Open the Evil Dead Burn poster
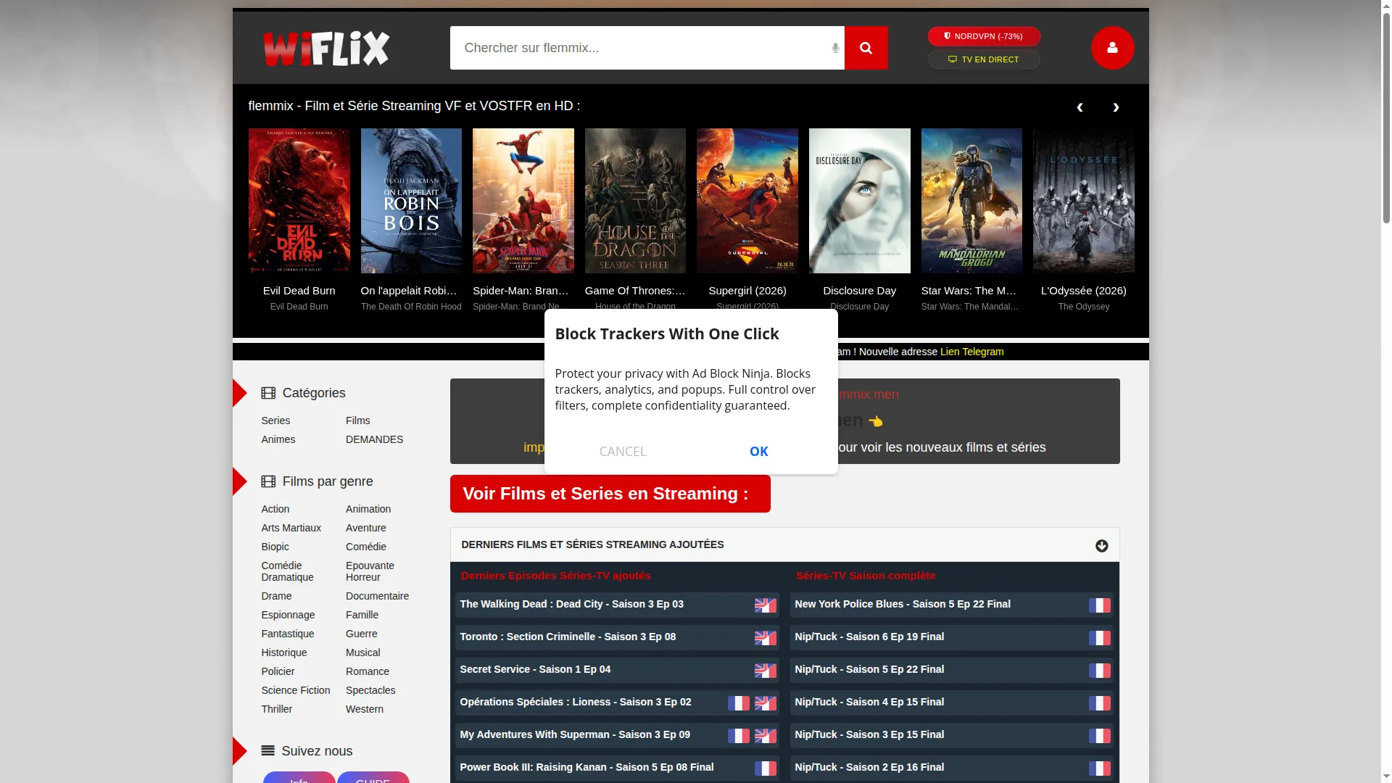Screen dimensions: 1392x783 point(299,201)
